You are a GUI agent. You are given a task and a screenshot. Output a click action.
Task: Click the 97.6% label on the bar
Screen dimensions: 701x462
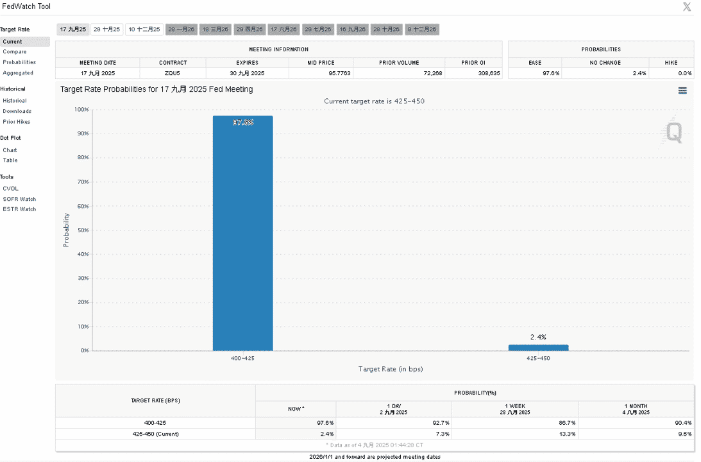coord(243,123)
